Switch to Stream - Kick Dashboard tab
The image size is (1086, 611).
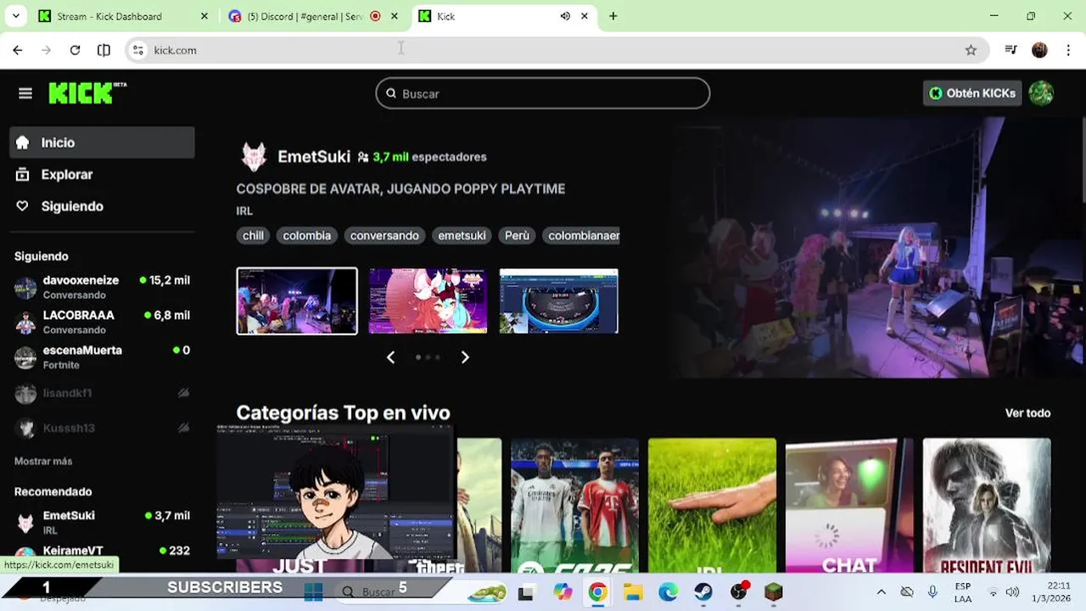[123, 16]
